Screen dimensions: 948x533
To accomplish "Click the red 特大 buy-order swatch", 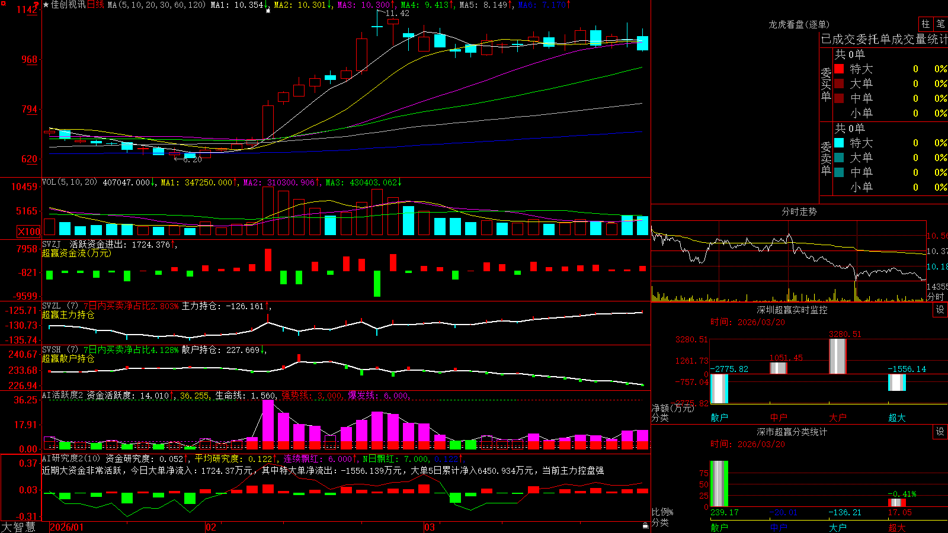I will point(839,69).
